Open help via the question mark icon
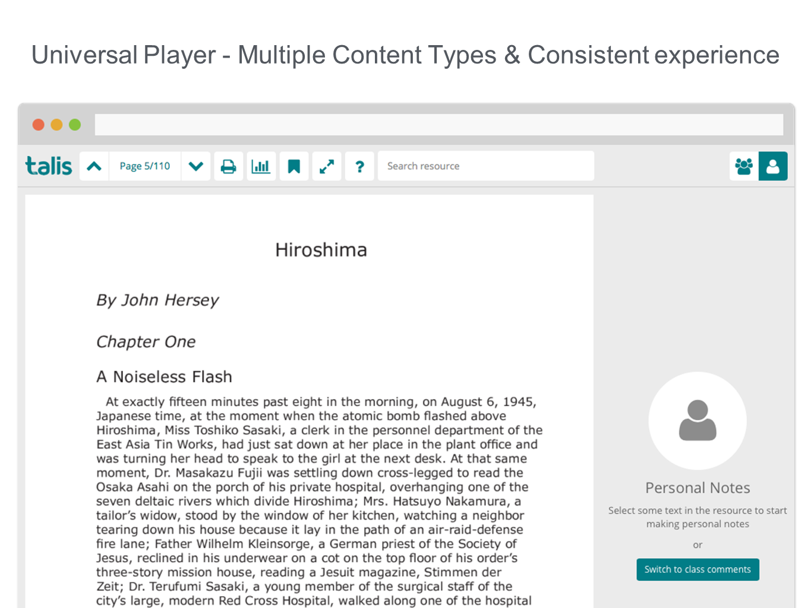811x608 pixels. click(359, 166)
